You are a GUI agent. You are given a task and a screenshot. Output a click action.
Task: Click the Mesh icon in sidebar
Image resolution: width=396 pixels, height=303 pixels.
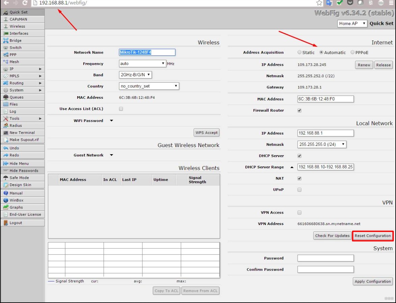(x=5, y=62)
